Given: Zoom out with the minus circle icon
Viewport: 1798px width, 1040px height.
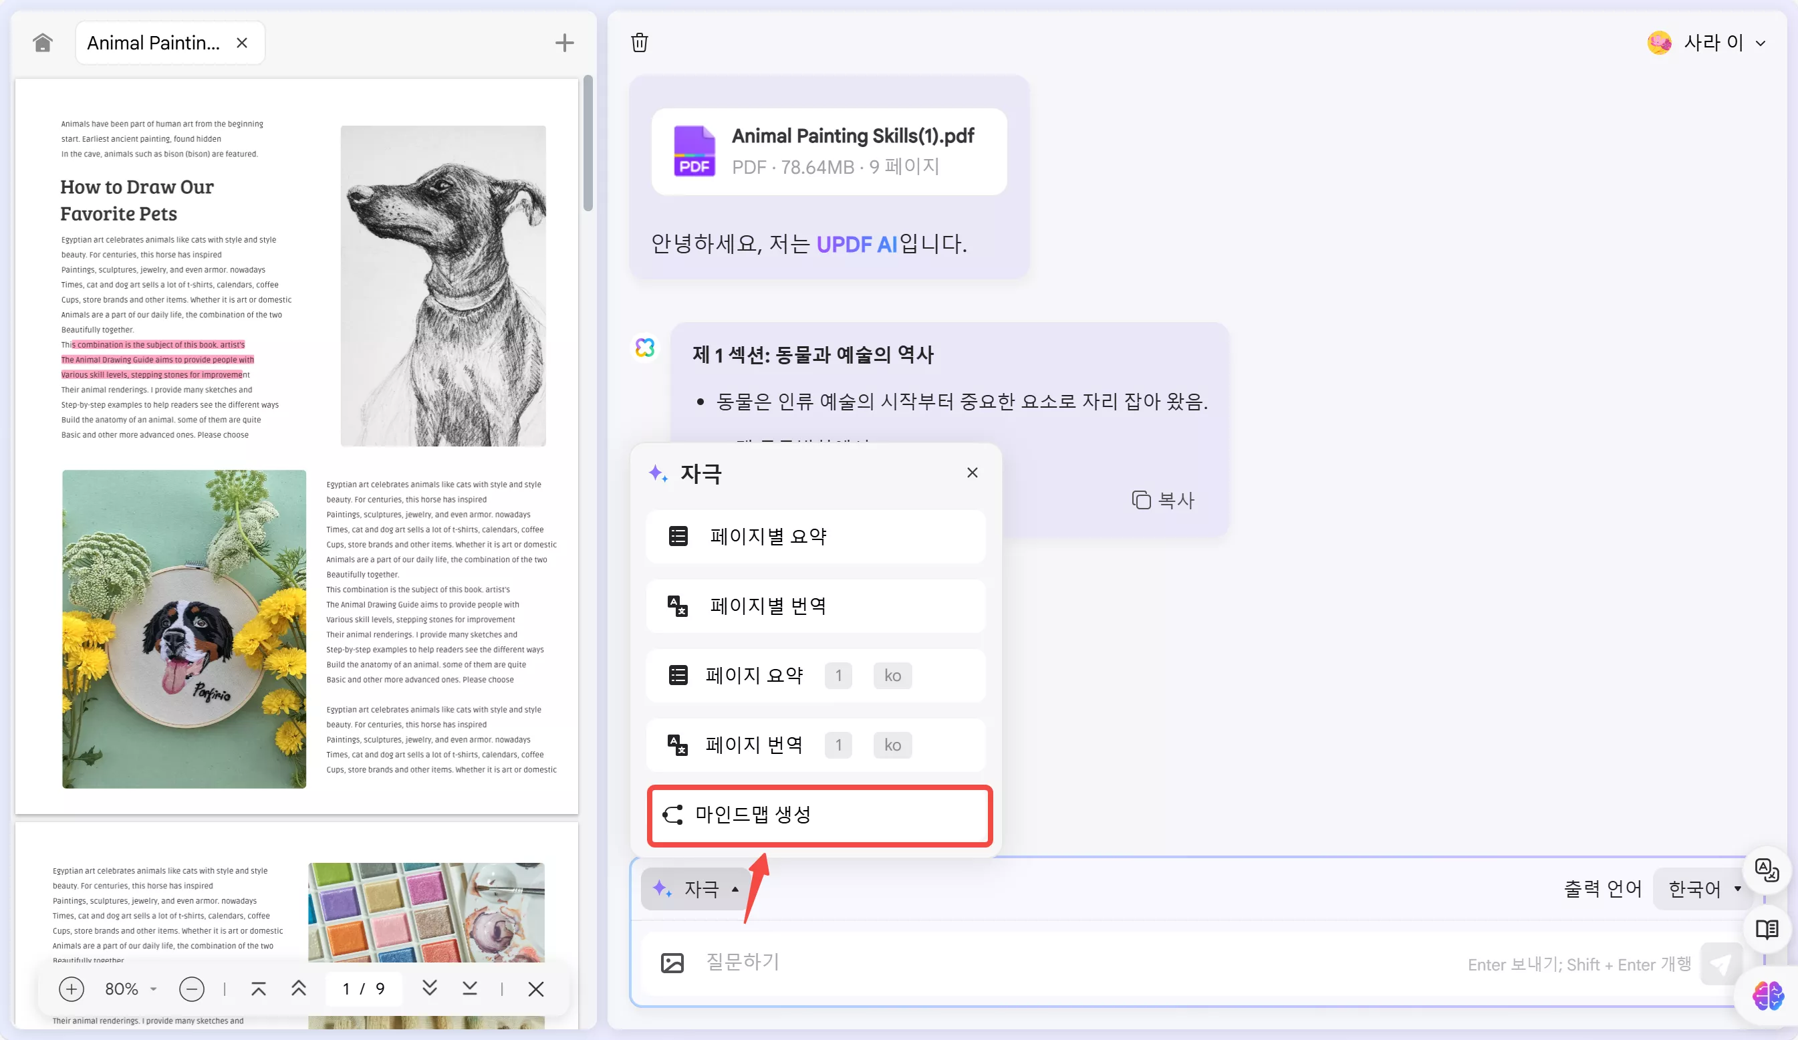Looking at the screenshot, I should (191, 989).
